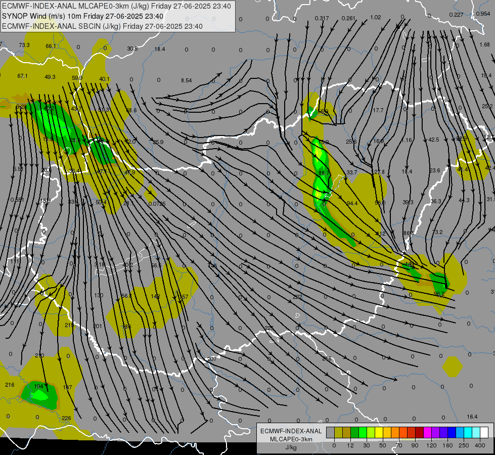This screenshot has width=495, height=455.
Task: Click the 'J/kg' unit label in the legend
Action: [x=291, y=447]
